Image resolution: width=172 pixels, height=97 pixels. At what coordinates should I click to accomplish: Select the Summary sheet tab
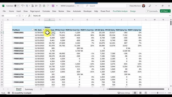(x=29, y=89)
